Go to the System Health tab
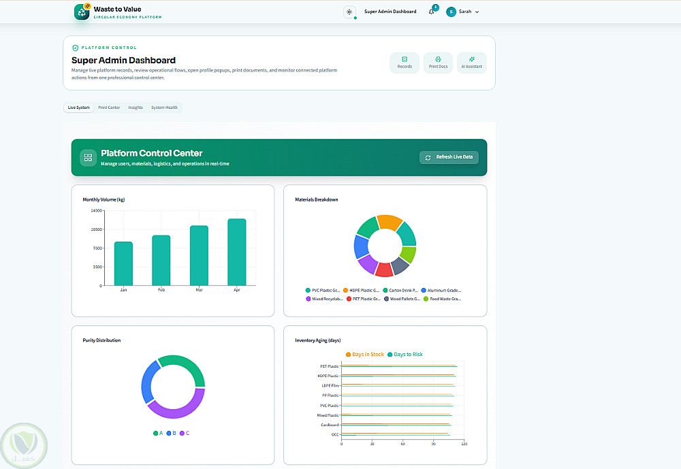Image resolution: width=681 pixels, height=469 pixels. coord(164,108)
